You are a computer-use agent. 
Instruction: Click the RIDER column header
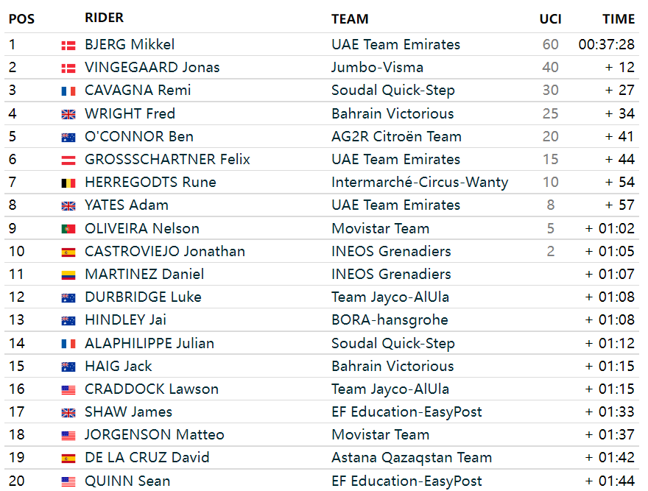coord(104,18)
